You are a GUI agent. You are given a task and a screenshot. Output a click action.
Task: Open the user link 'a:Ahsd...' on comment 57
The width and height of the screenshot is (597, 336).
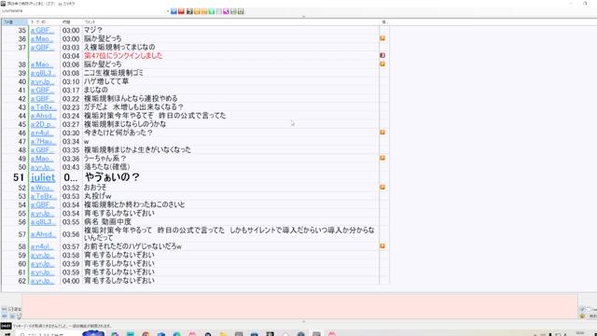point(43,234)
